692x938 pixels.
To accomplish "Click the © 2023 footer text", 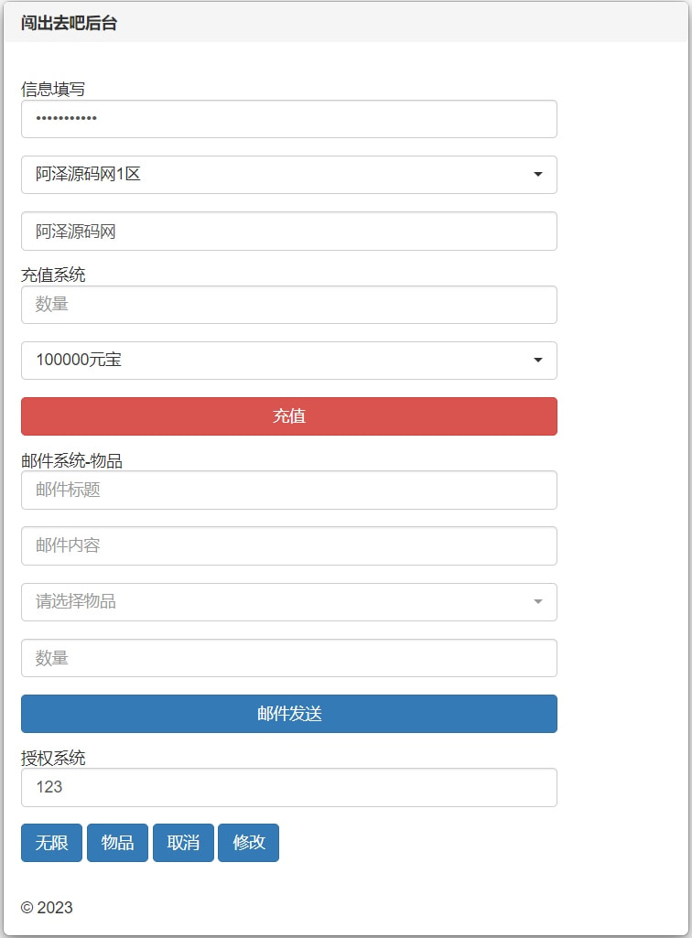I will coord(47,908).
